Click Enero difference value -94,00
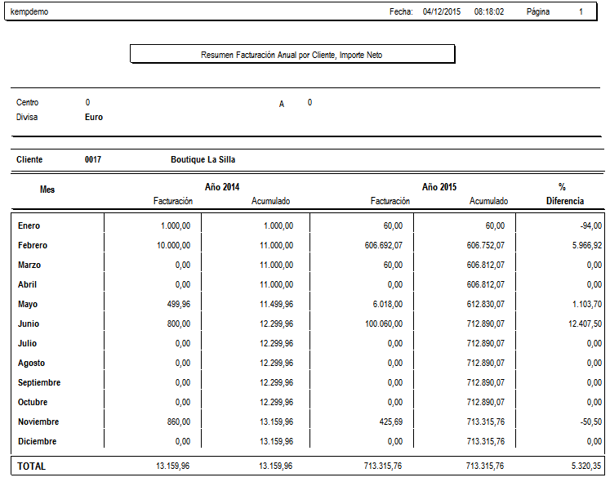 click(591, 225)
